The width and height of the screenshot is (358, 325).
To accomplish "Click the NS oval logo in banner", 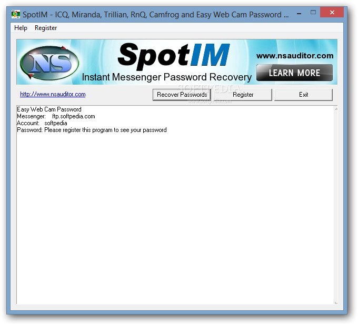I will point(49,63).
